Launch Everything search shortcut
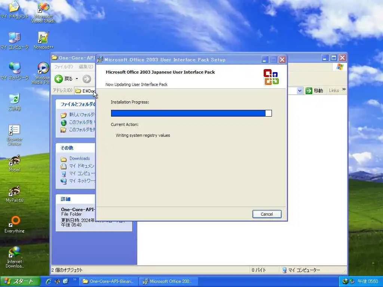This screenshot has height=287, width=383. tap(15, 225)
